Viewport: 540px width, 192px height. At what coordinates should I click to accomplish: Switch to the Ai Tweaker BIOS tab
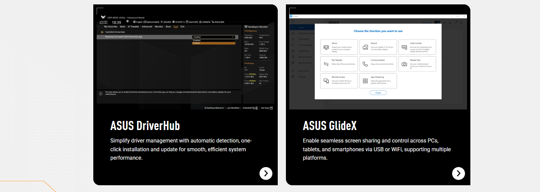click(x=133, y=27)
